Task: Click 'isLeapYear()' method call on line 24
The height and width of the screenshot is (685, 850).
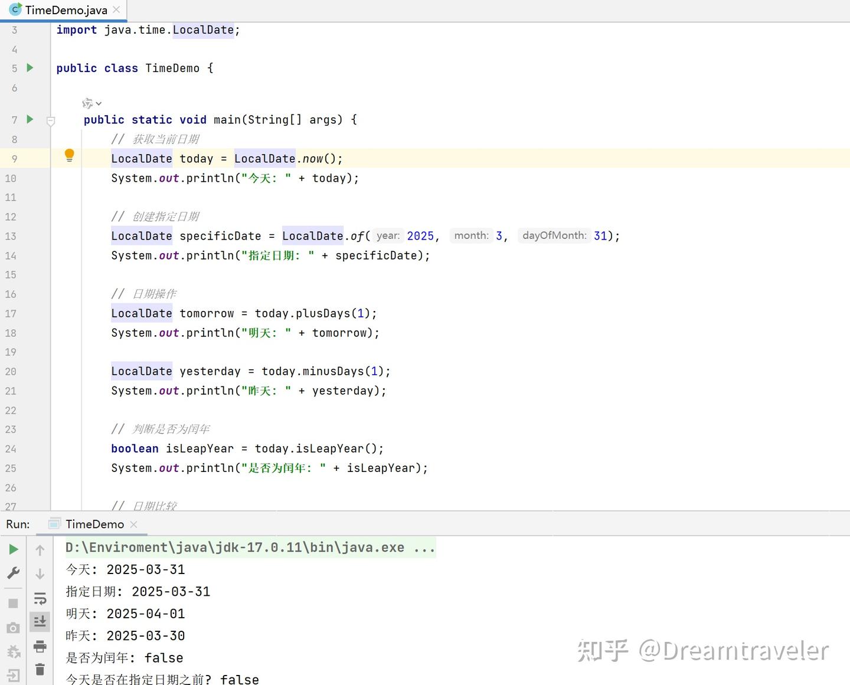Action: point(336,448)
